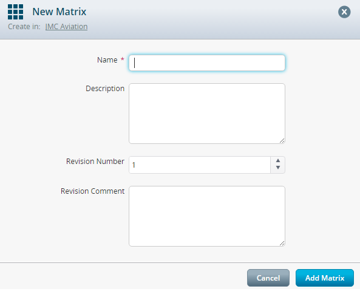
Task: Close the New Matrix dialog with X
Action: 344,12
